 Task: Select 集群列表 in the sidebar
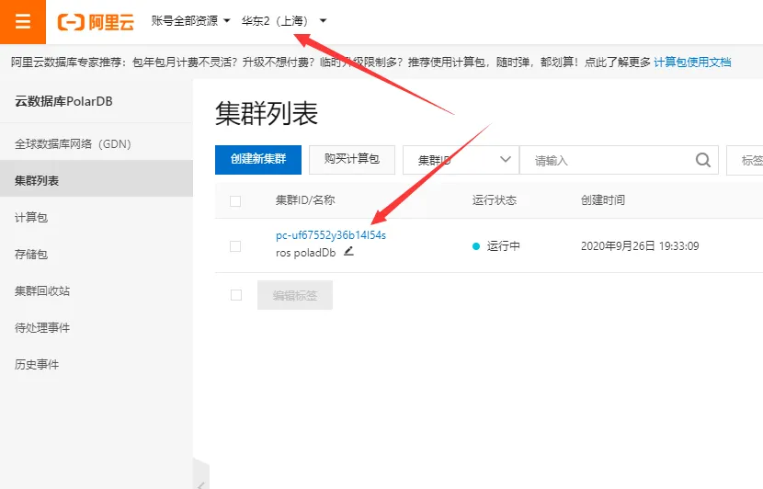point(97,180)
